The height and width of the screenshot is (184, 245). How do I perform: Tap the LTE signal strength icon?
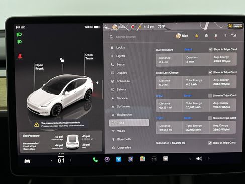234,35
